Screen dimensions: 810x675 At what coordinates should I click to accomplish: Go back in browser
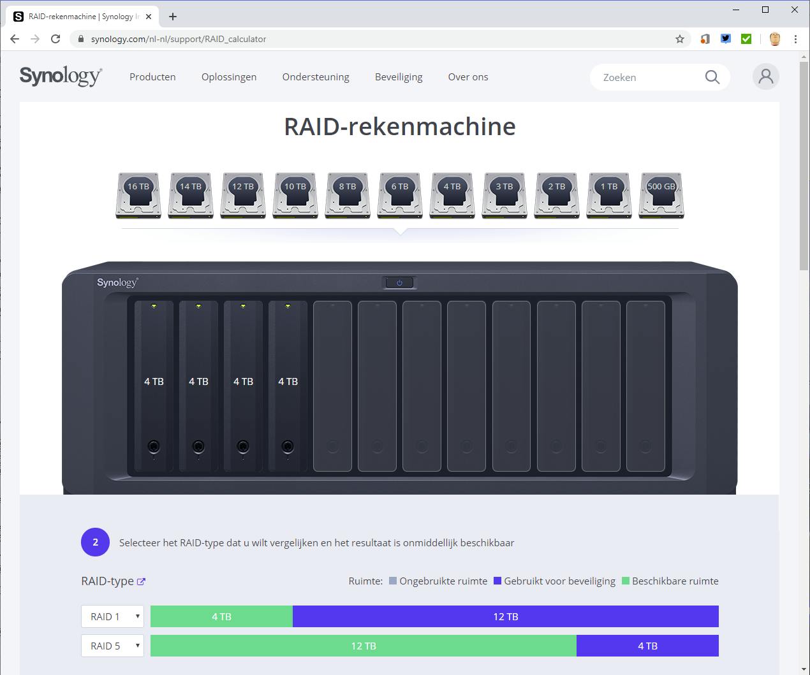pyautogui.click(x=15, y=39)
